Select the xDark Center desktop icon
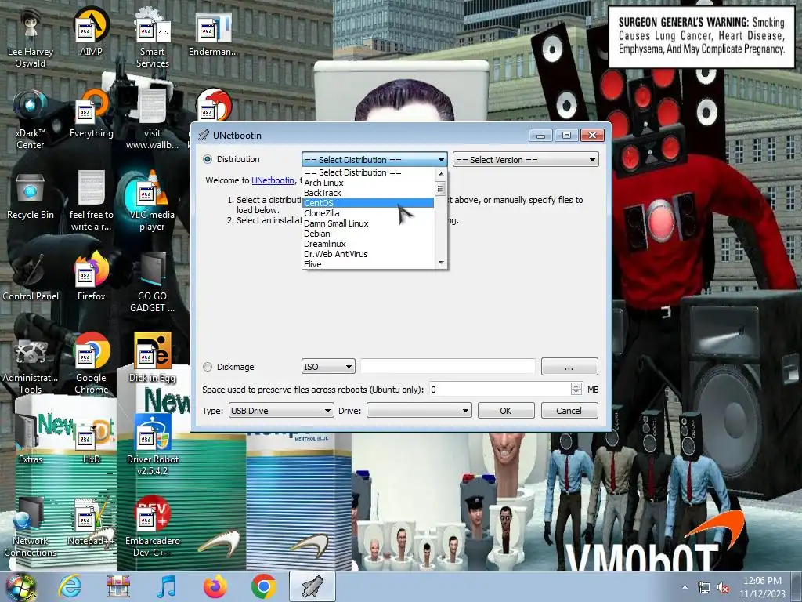This screenshot has width=802, height=602. 31,120
